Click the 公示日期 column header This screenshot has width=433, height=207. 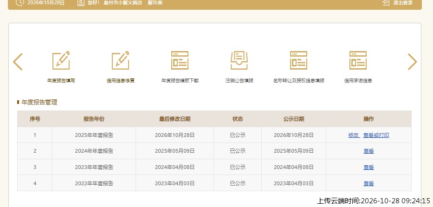click(294, 119)
